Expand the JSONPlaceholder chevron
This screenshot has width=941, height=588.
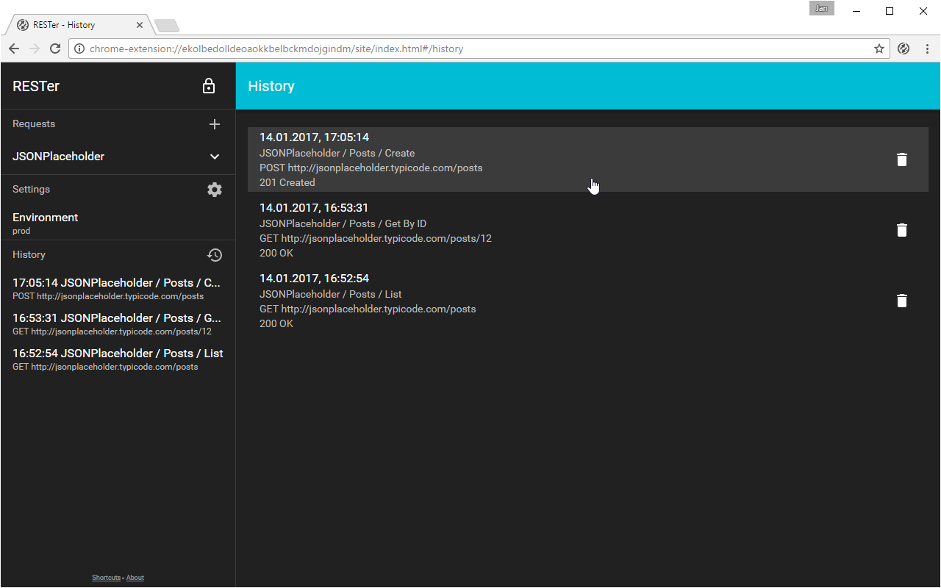click(x=215, y=157)
